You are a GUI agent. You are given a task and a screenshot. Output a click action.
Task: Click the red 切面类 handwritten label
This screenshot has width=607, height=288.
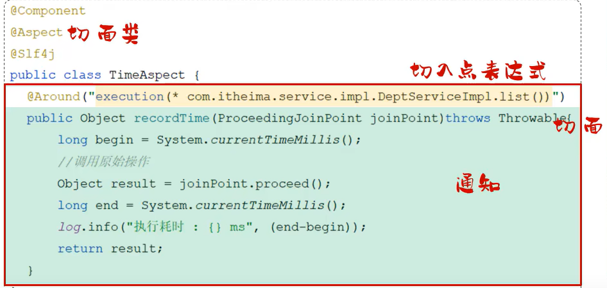103,34
